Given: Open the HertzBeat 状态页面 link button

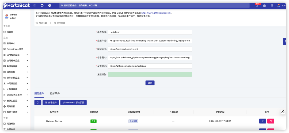Looking at the screenshot, I should pos(73,102).
